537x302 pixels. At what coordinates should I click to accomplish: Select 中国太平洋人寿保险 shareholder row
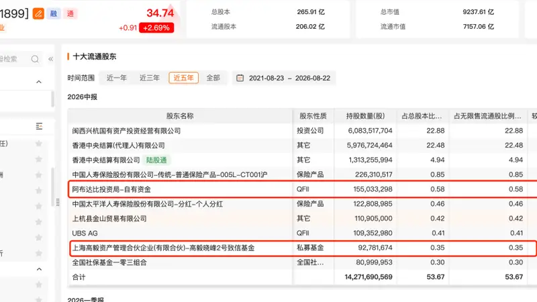click(x=303, y=204)
